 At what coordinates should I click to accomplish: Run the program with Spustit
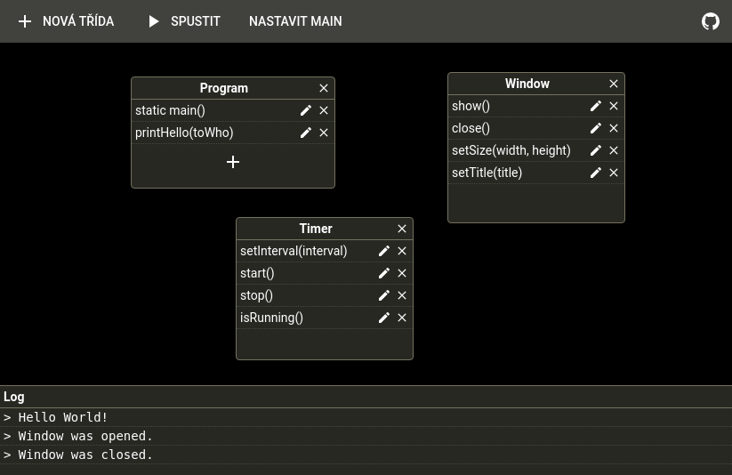coord(184,21)
